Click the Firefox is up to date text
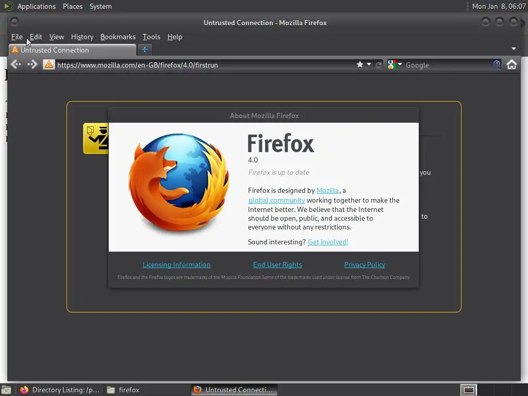The height and width of the screenshot is (396, 528). point(278,172)
